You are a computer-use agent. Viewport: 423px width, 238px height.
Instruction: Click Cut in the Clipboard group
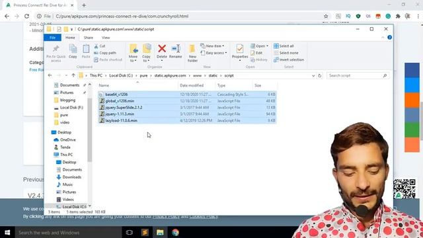pyautogui.click(x=100, y=46)
